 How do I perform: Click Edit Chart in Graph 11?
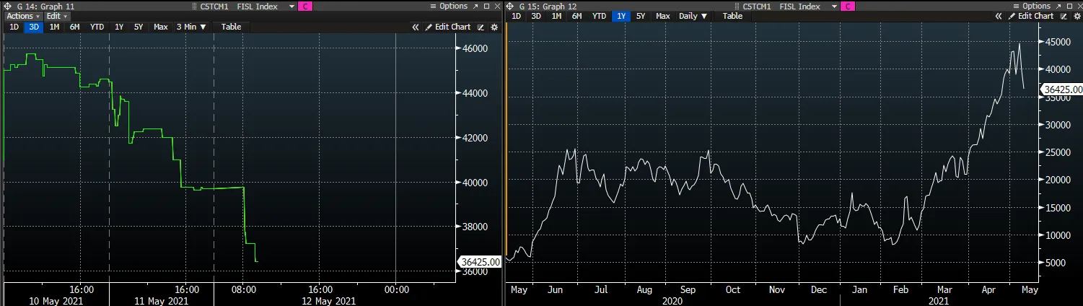click(x=447, y=27)
